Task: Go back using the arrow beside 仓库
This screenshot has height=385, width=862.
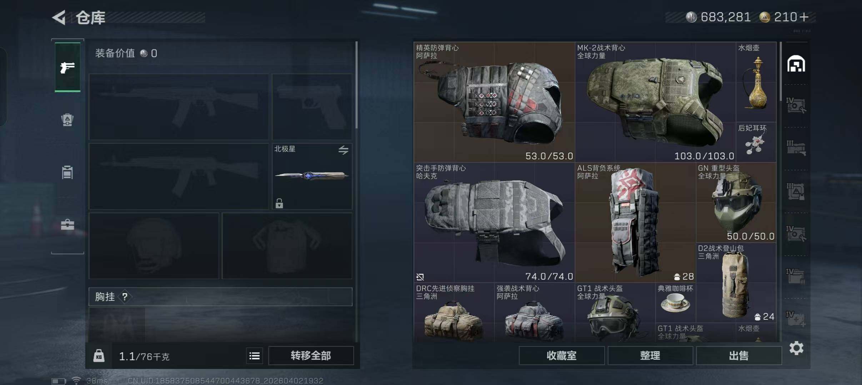Action: 59,17
